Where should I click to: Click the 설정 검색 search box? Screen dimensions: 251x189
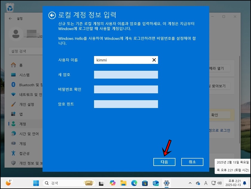point(26,51)
